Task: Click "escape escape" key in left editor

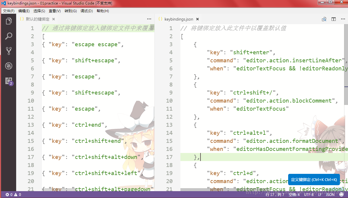Action: pos(96,44)
